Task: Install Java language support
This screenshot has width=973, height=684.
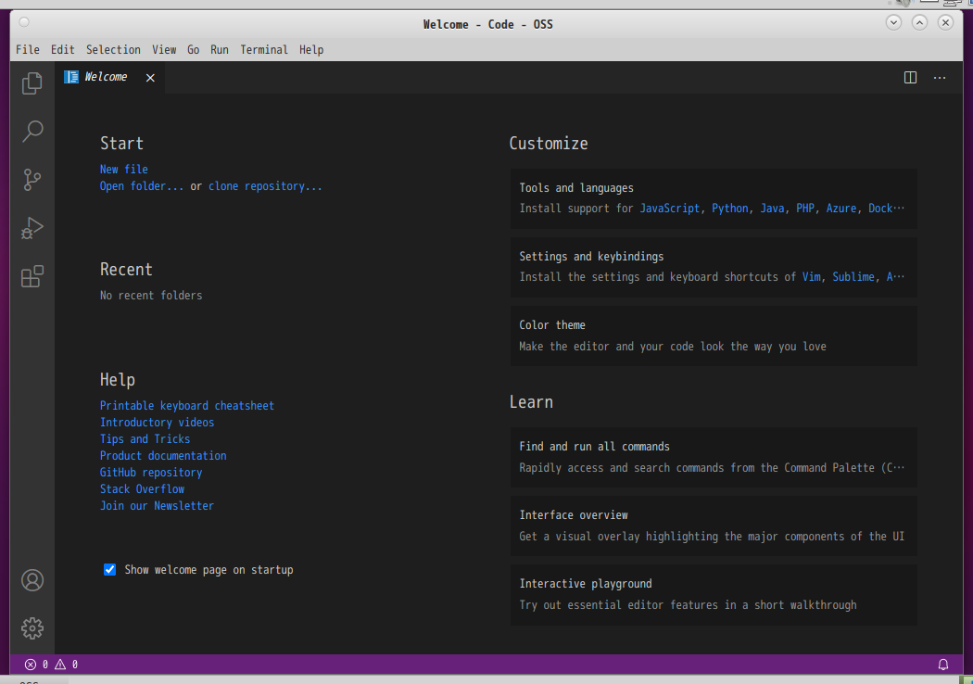Action: coord(773,209)
